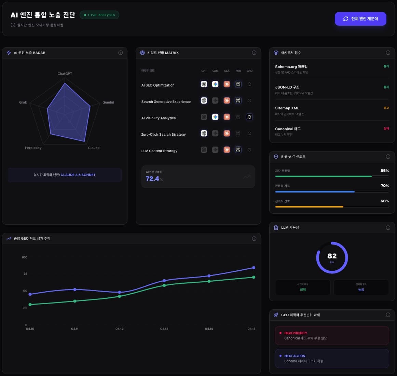Image resolution: width=397 pixels, height=376 pixels.
Task: Select the Schema.org 마크업 row
Action: click(x=332, y=69)
